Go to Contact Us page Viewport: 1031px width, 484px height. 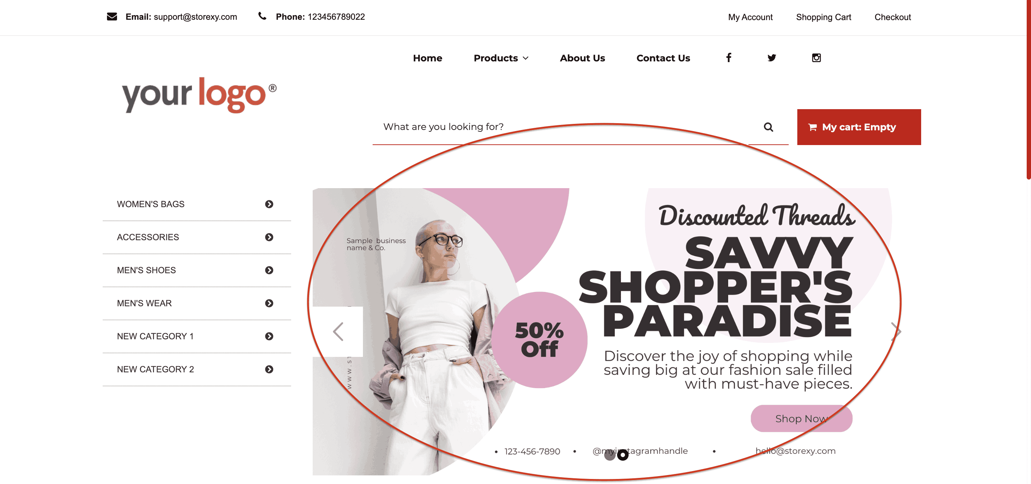click(x=663, y=58)
